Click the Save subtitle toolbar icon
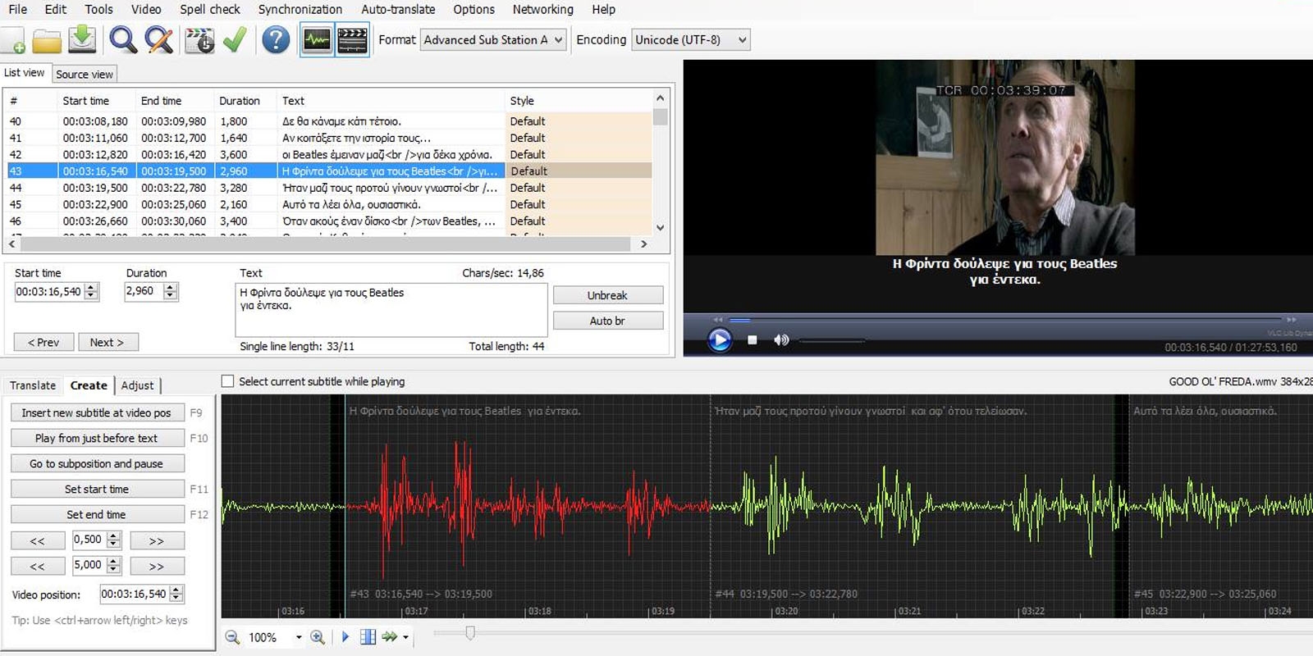Screen dimensions: 1313x656 pyautogui.click(x=82, y=39)
